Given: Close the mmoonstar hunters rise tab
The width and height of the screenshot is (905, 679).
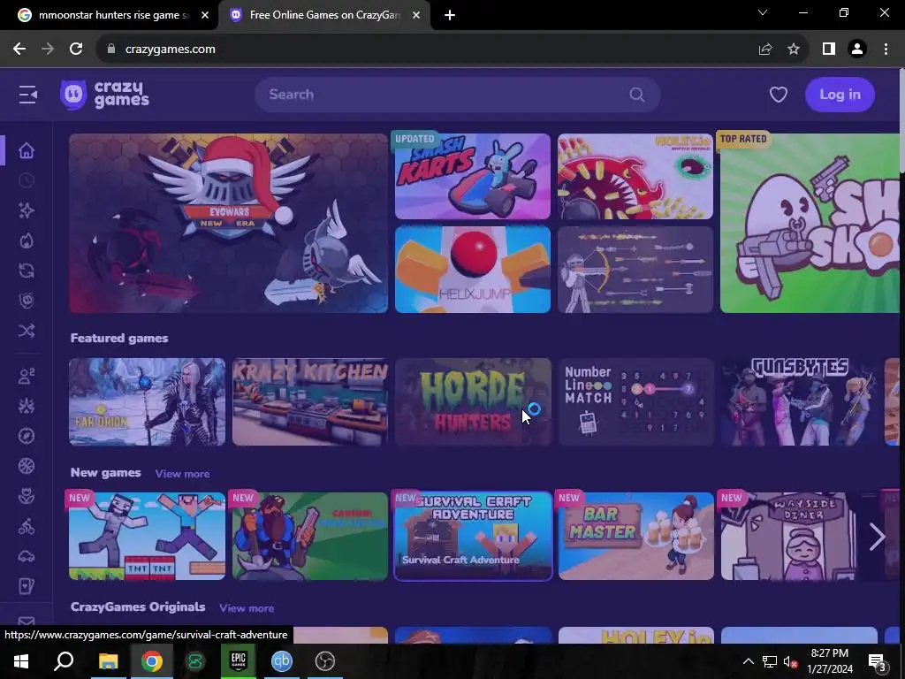Looking at the screenshot, I should pyautogui.click(x=205, y=16).
